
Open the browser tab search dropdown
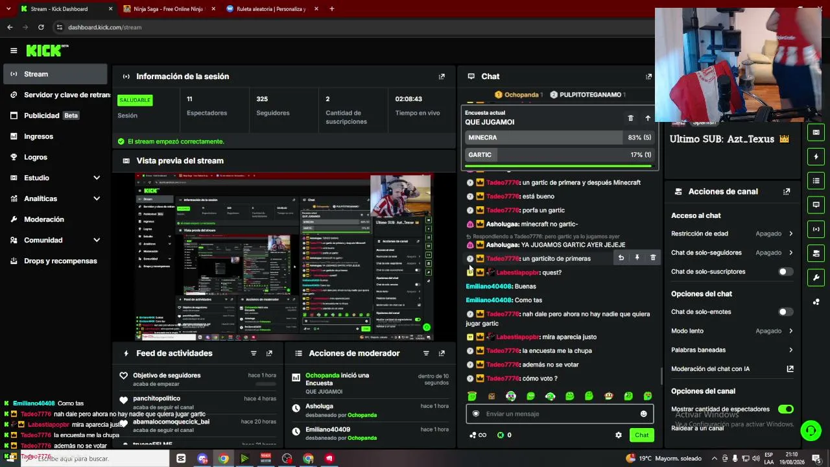[8, 9]
